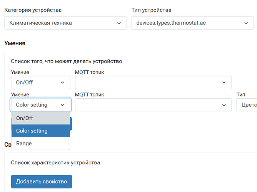Click the chevron beside Color setting skill select

tap(62, 105)
